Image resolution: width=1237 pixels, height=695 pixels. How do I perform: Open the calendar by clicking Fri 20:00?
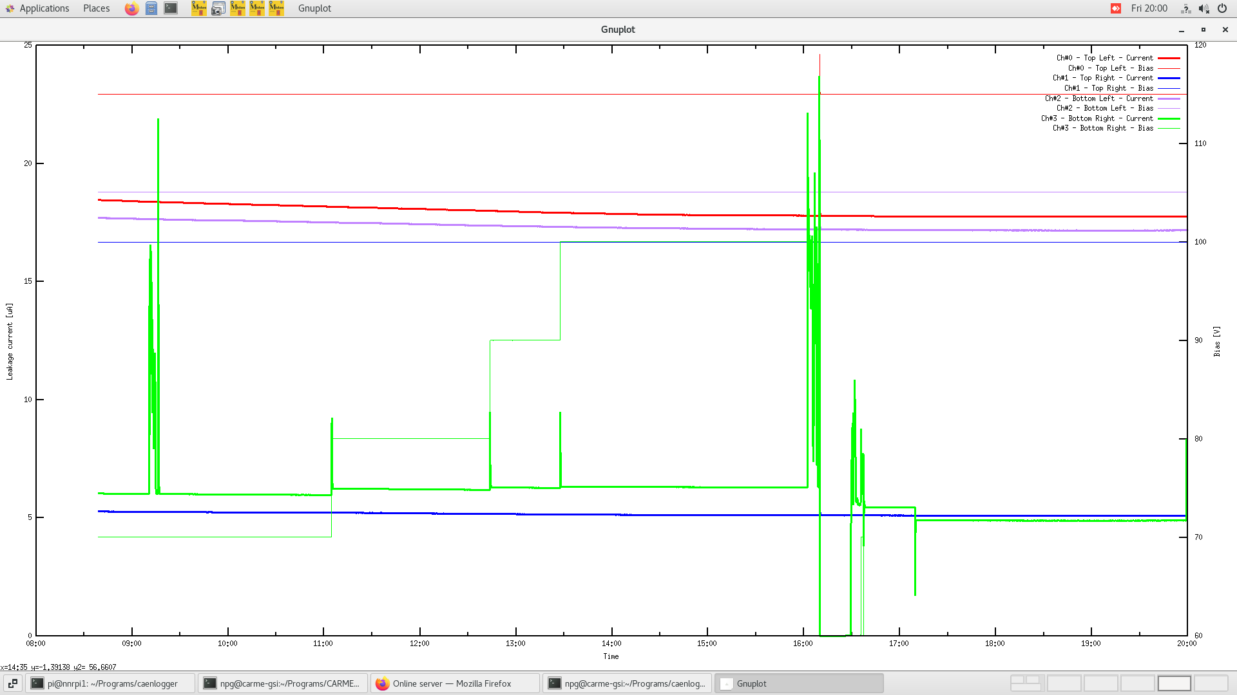point(1150,8)
